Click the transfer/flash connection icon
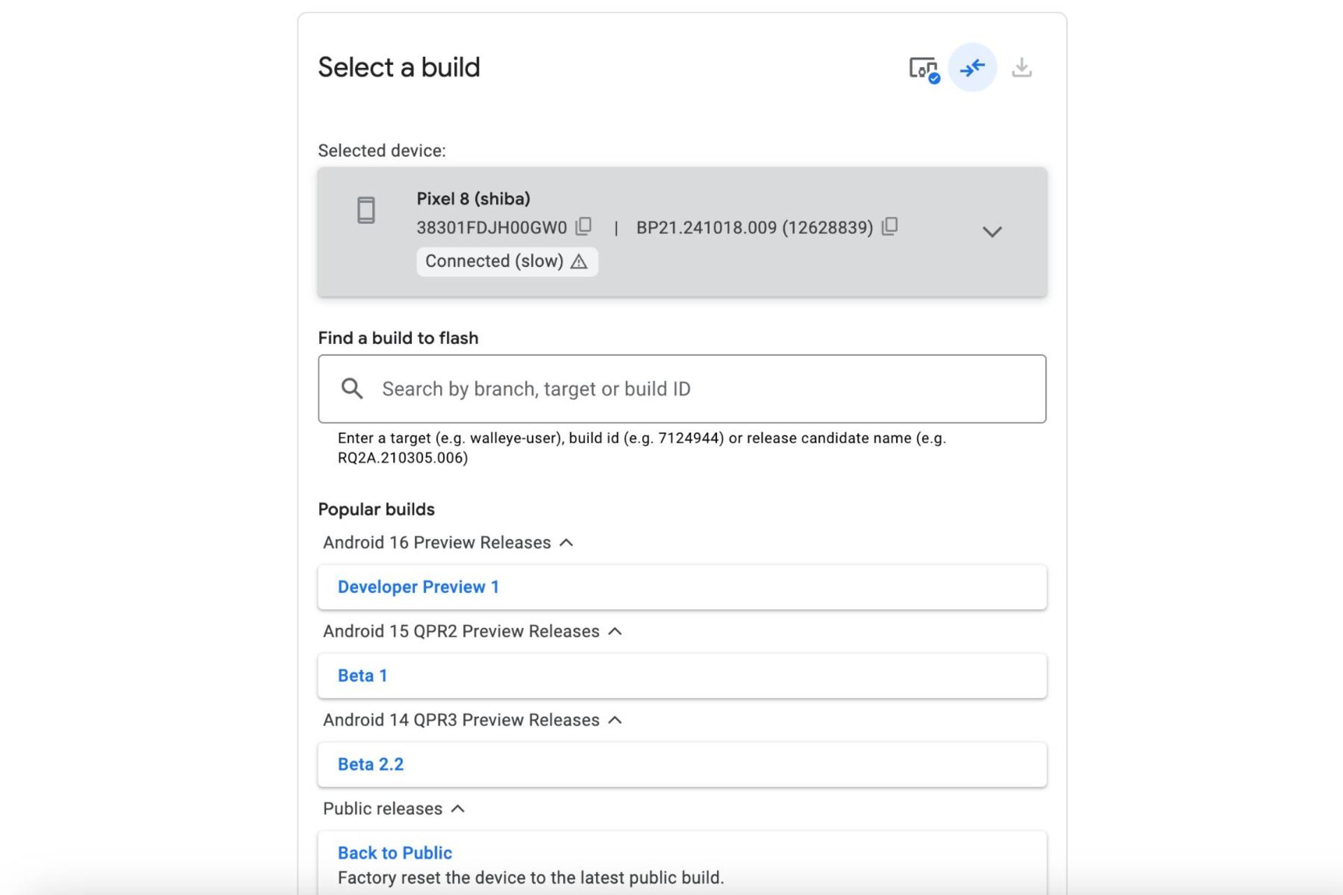The height and width of the screenshot is (895, 1343). pos(970,67)
